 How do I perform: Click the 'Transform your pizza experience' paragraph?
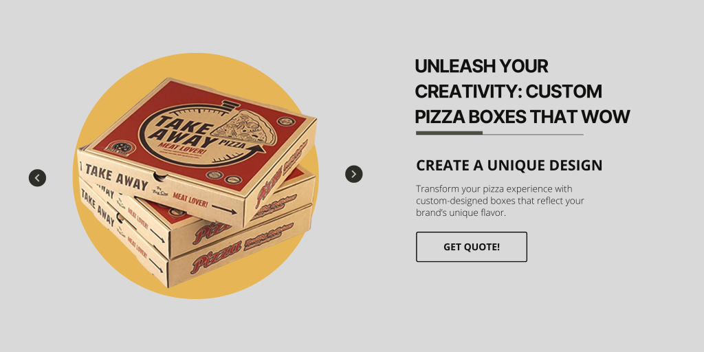(500, 201)
